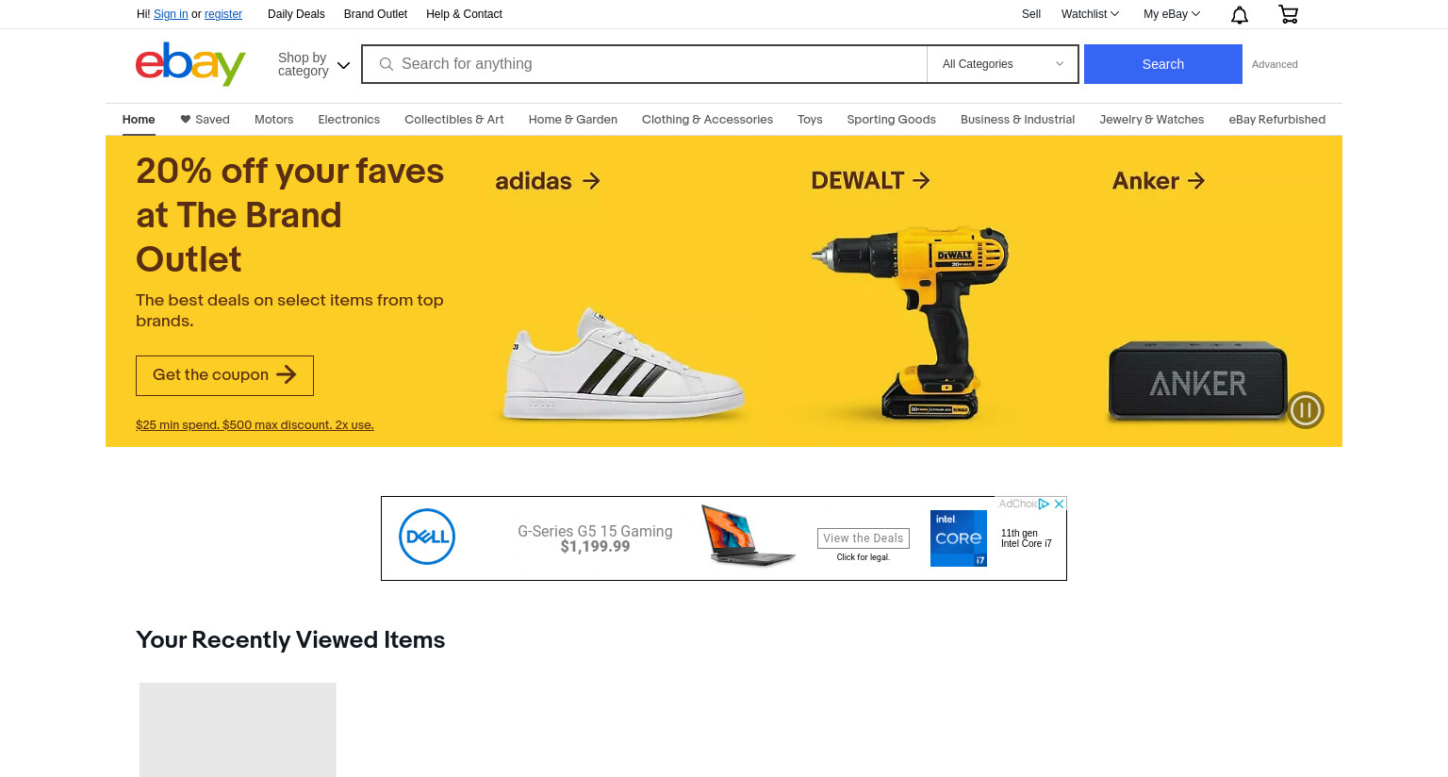Focus the Search for anything field
Image resolution: width=1448 pixels, height=777 pixels.
click(x=645, y=64)
